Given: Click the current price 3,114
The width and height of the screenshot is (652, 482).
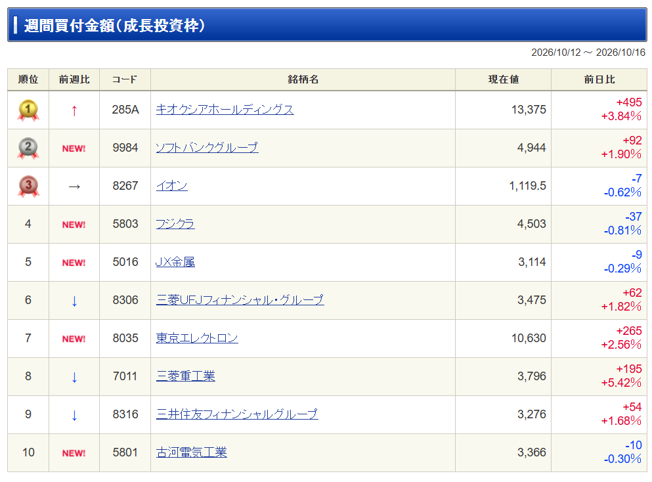Looking at the screenshot, I should point(532,262).
